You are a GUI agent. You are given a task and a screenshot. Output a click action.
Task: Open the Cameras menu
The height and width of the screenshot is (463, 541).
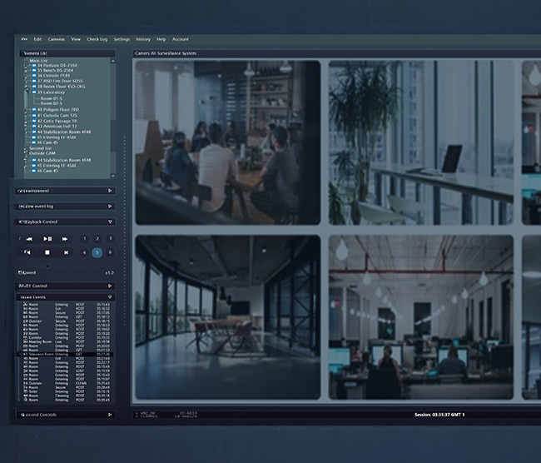coord(56,39)
